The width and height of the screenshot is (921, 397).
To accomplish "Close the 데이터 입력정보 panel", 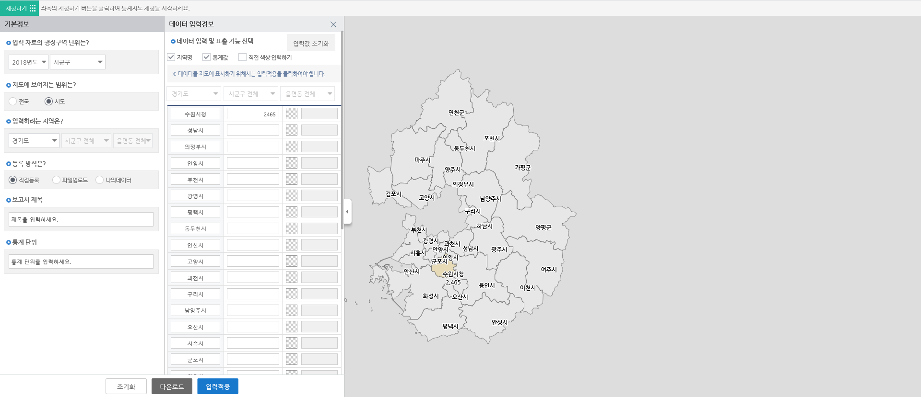I will click(333, 24).
